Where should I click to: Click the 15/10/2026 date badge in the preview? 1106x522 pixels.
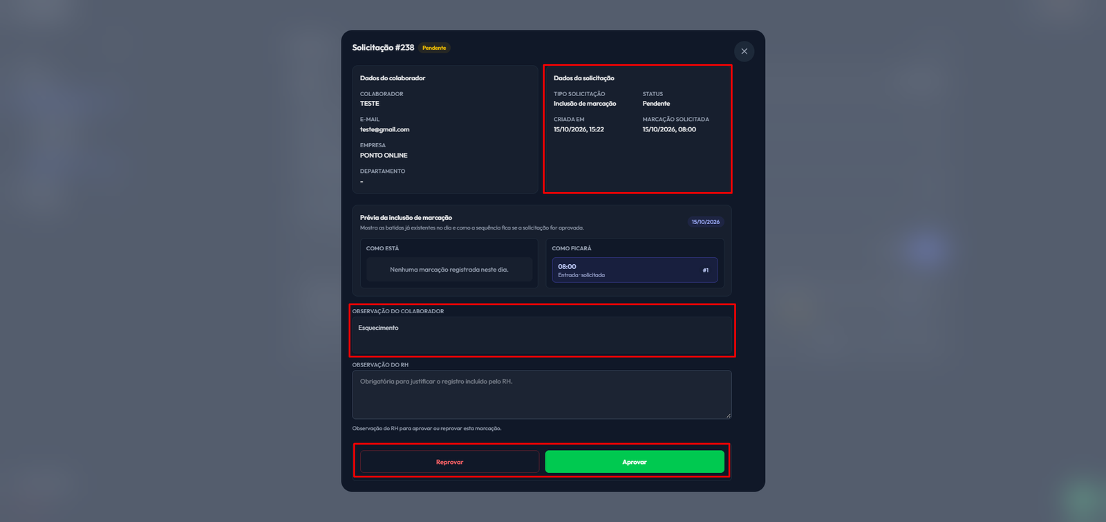coord(706,222)
